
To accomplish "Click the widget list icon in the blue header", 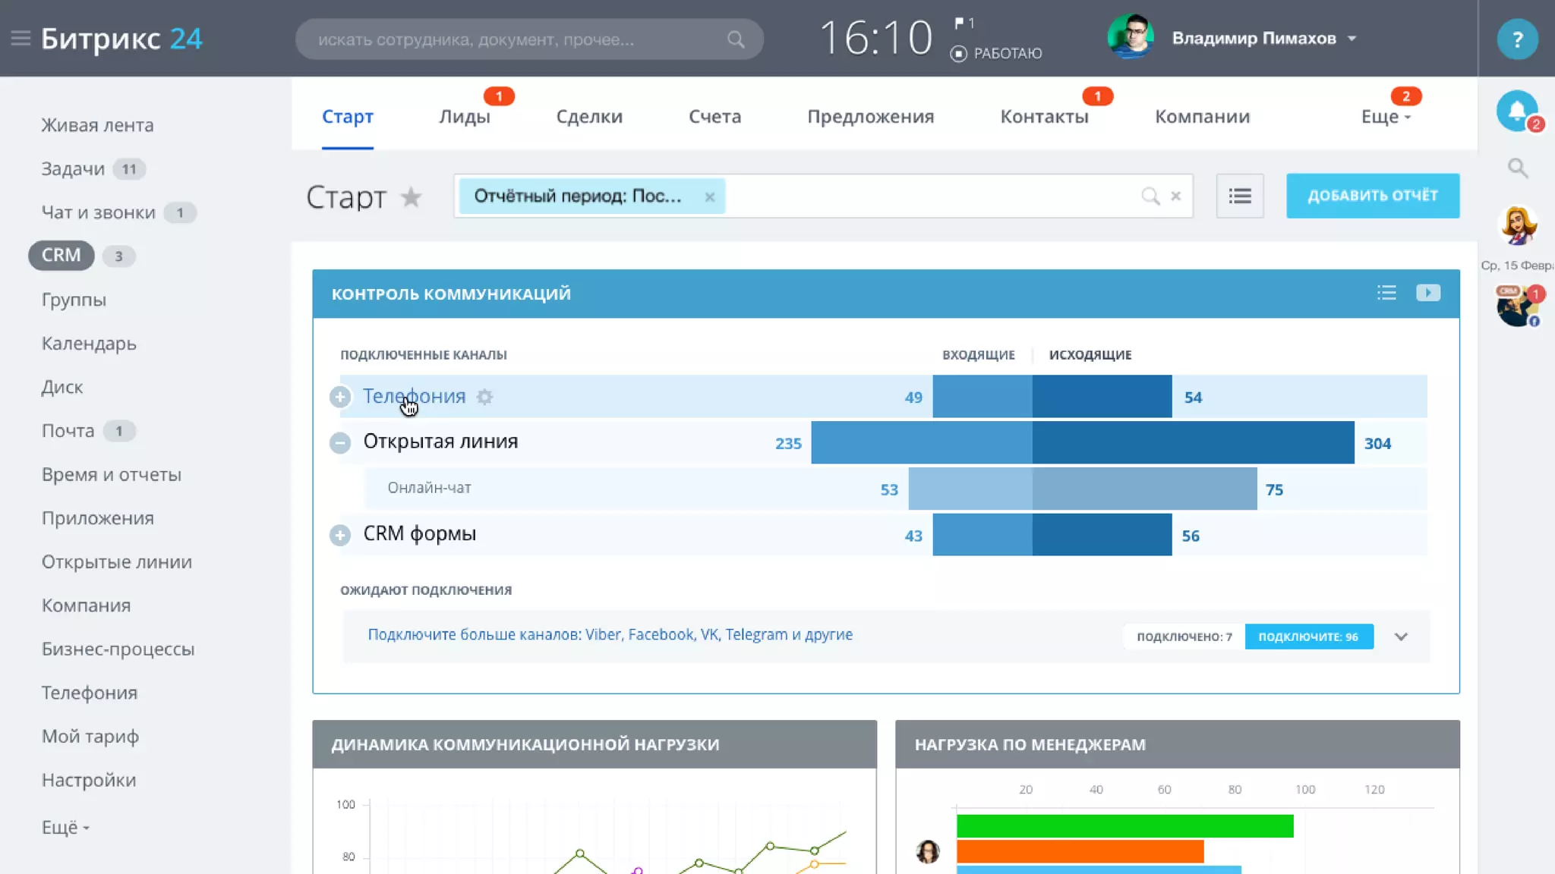I will tap(1386, 293).
